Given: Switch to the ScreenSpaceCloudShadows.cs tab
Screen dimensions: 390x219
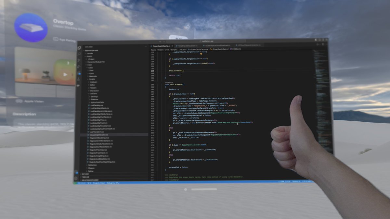Looking at the screenshot, I should [216, 46].
